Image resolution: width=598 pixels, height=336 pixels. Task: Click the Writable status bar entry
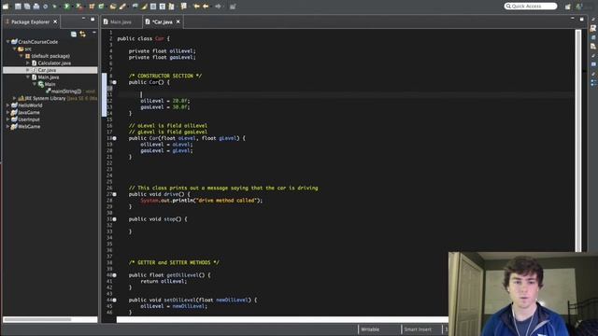tap(370, 329)
